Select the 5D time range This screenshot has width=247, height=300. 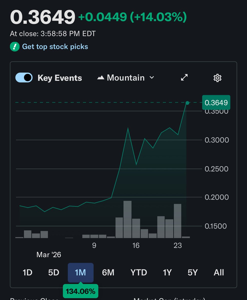pyautogui.click(x=54, y=272)
